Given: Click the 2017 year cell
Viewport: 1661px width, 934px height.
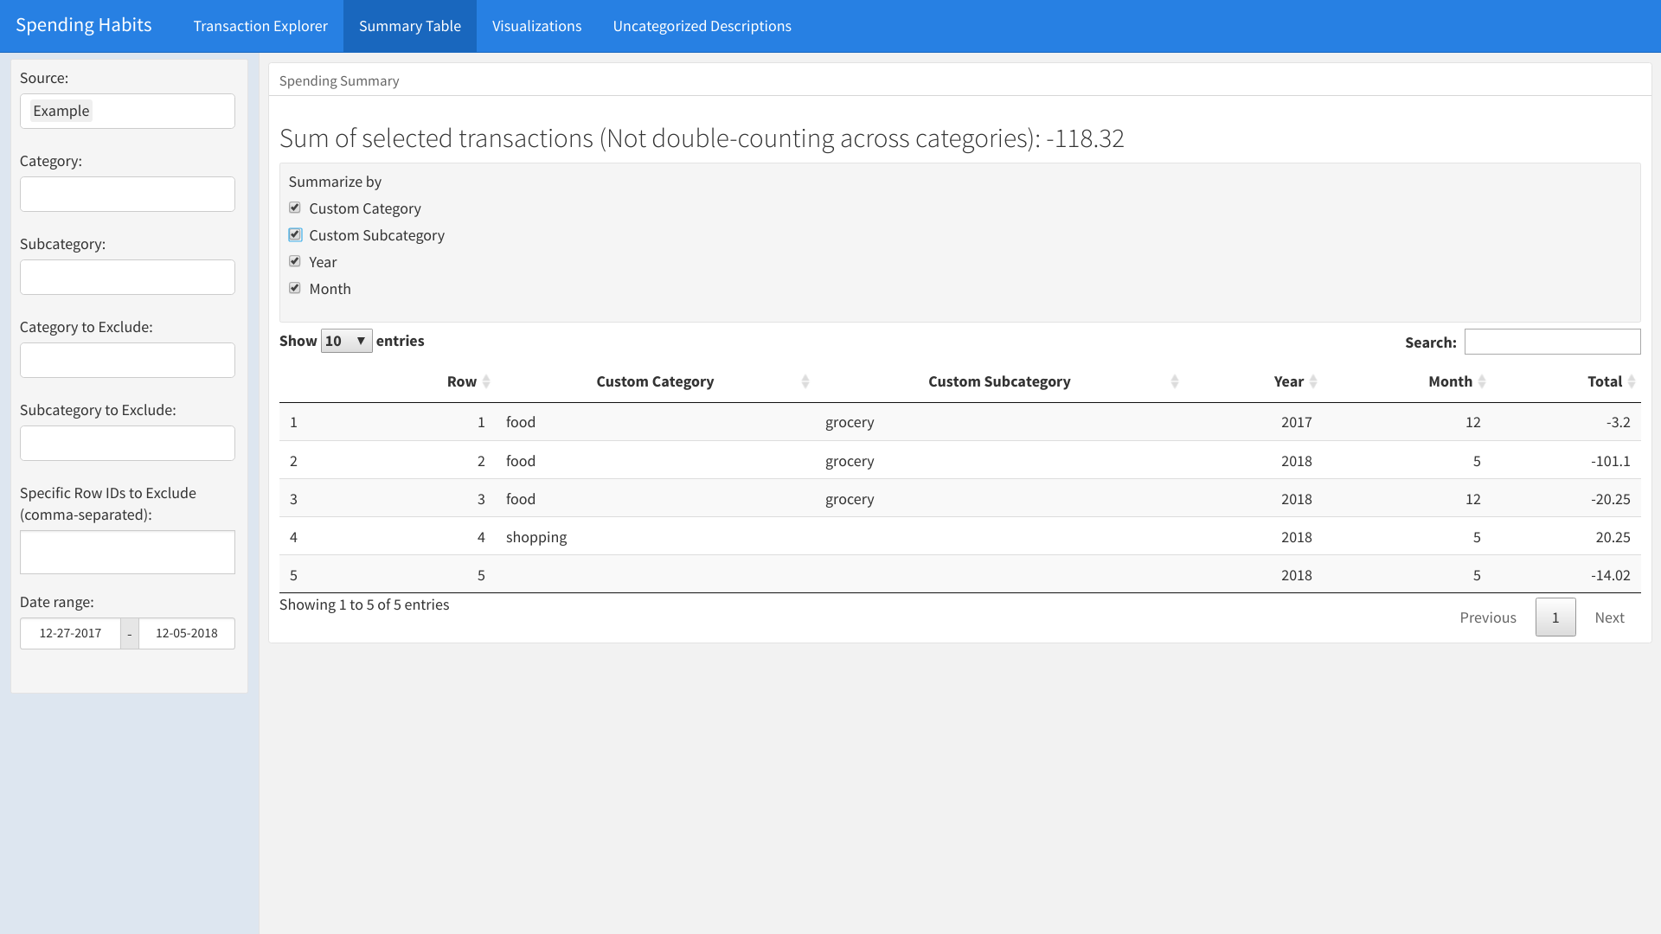Looking at the screenshot, I should pyautogui.click(x=1297, y=422).
